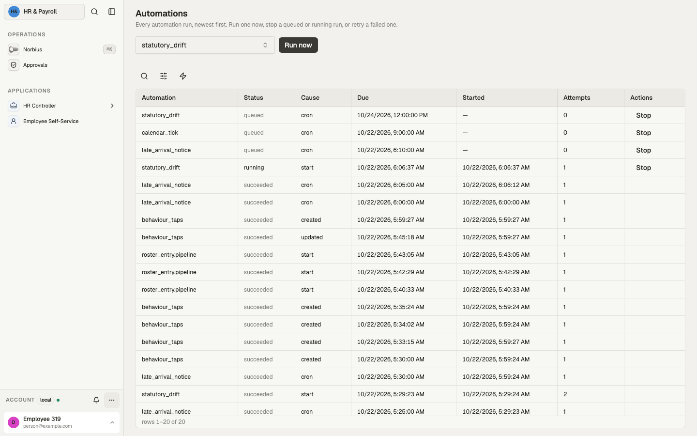Stop the queued late_arrival_notice run
Viewport: 697px width, 436px height.
[643, 150]
